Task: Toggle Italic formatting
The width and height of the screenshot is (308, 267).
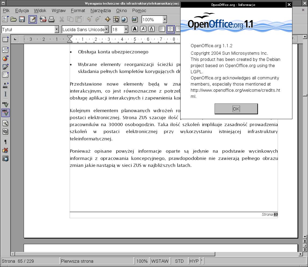Action: pos(143,29)
